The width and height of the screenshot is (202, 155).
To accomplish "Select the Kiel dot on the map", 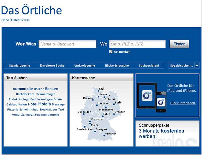I will pos(98,91).
